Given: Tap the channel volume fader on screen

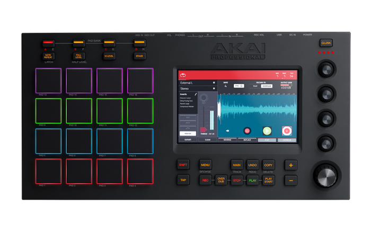Looking at the screenshot, I should click(x=204, y=118).
